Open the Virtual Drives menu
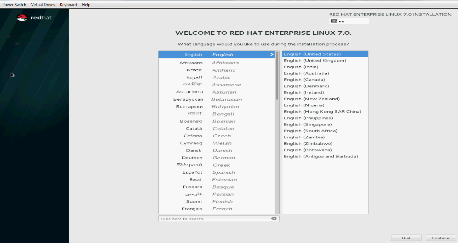Viewport: 458px width, 243px height. pyautogui.click(x=43, y=4)
